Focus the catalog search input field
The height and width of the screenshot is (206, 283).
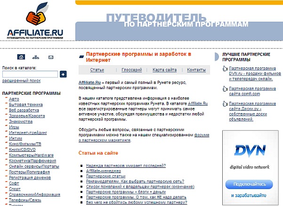point(30,74)
